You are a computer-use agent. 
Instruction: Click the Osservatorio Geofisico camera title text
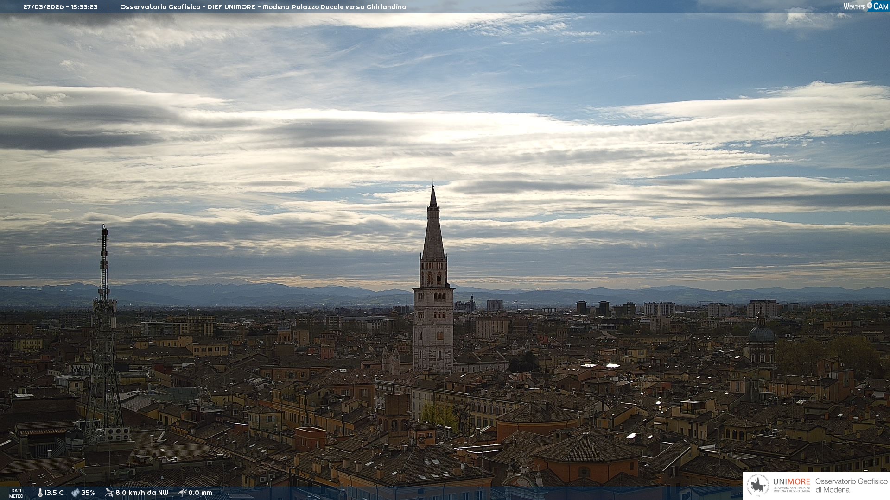pyautogui.click(x=263, y=7)
